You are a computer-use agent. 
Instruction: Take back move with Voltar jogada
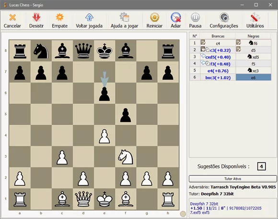[x=89, y=17]
